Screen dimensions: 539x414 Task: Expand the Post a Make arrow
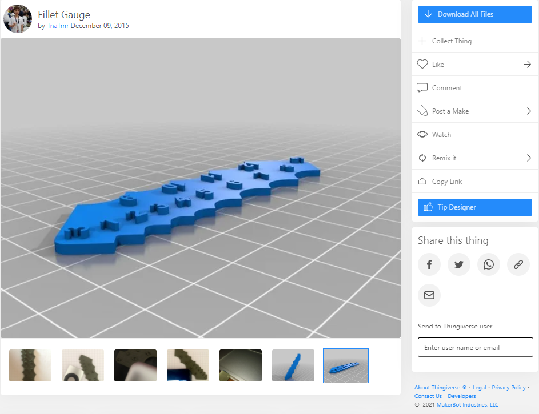click(526, 111)
